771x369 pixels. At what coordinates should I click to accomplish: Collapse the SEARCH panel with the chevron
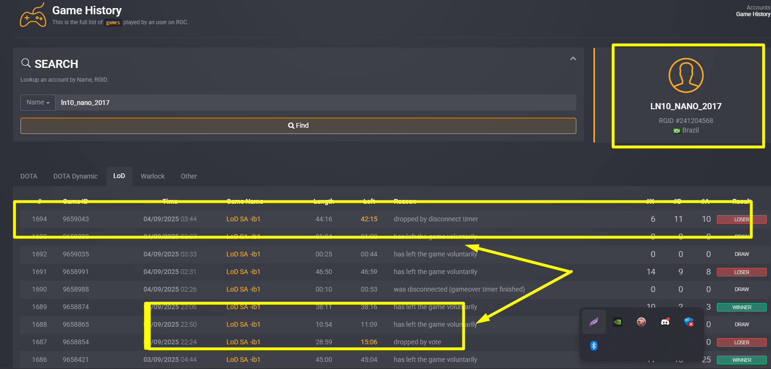pos(573,58)
